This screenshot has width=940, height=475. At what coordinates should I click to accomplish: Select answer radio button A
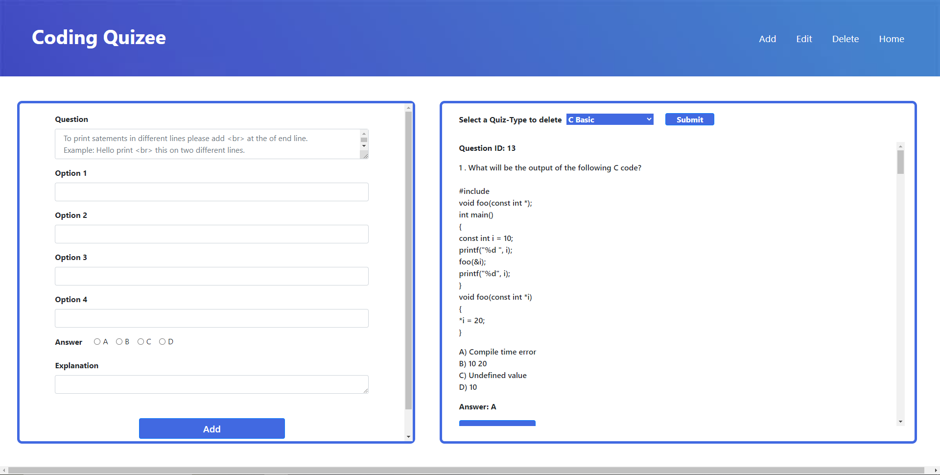(x=97, y=342)
